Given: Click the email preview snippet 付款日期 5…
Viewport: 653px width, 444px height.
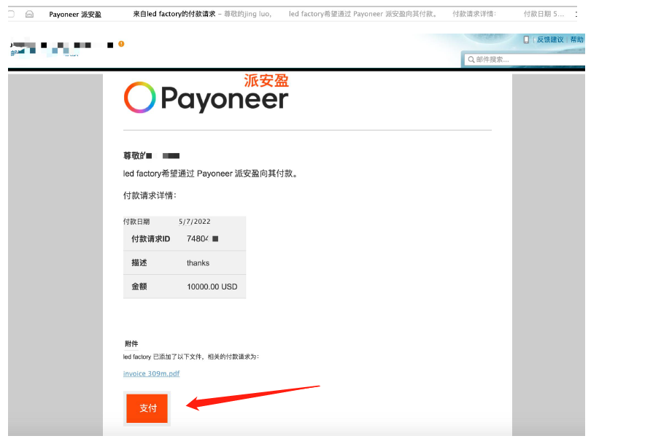Looking at the screenshot, I should [544, 14].
